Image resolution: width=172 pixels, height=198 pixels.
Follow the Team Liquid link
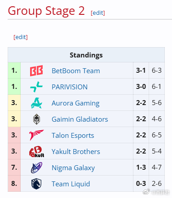click(71, 184)
